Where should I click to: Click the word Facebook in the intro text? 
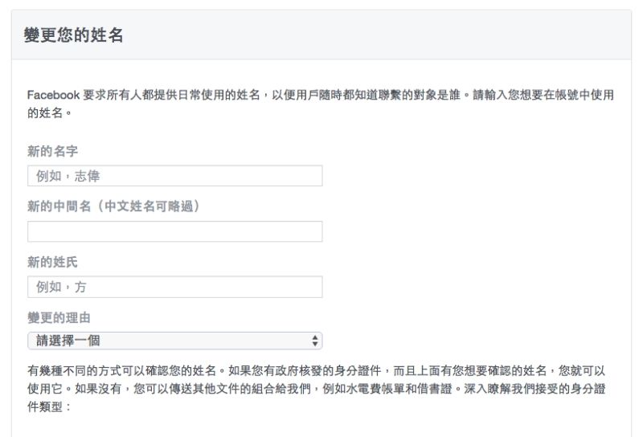pos(53,95)
